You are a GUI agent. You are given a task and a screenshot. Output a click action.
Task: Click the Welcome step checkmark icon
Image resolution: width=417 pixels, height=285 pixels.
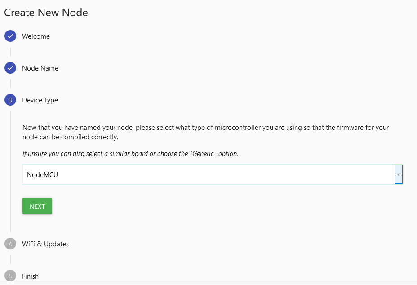(10, 36)
